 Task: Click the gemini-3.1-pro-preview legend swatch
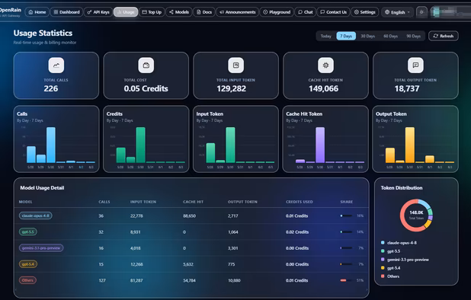pos(383,259)
